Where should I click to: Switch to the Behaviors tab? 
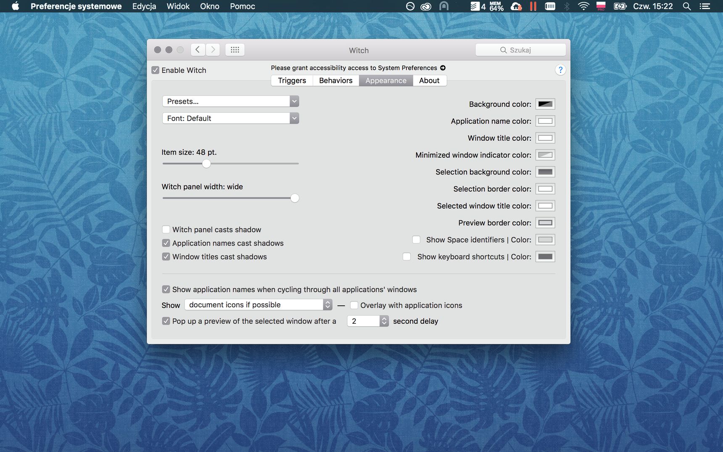coord(336,80)
